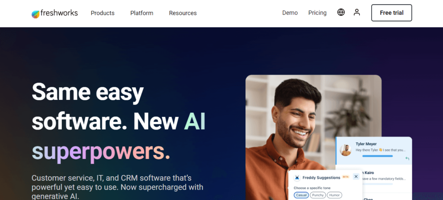This screenshot has width=443, height=200.
Task: Click the smiling man hero photo
Action: click(313, 137)
